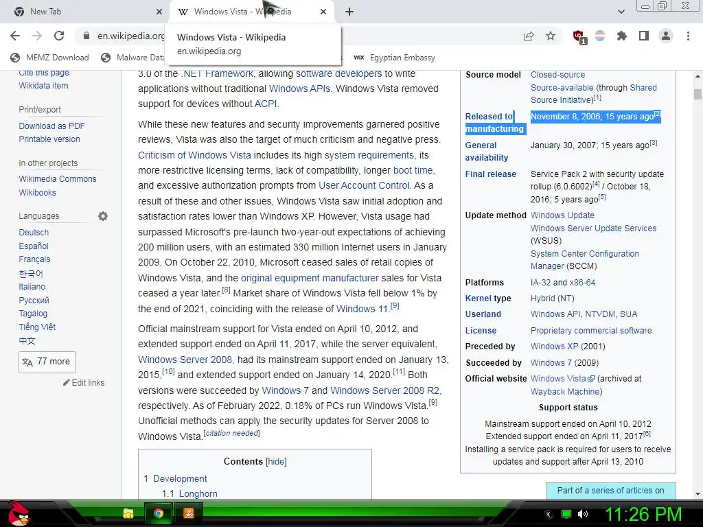Open the red shield extension icon

click(579, 36)
